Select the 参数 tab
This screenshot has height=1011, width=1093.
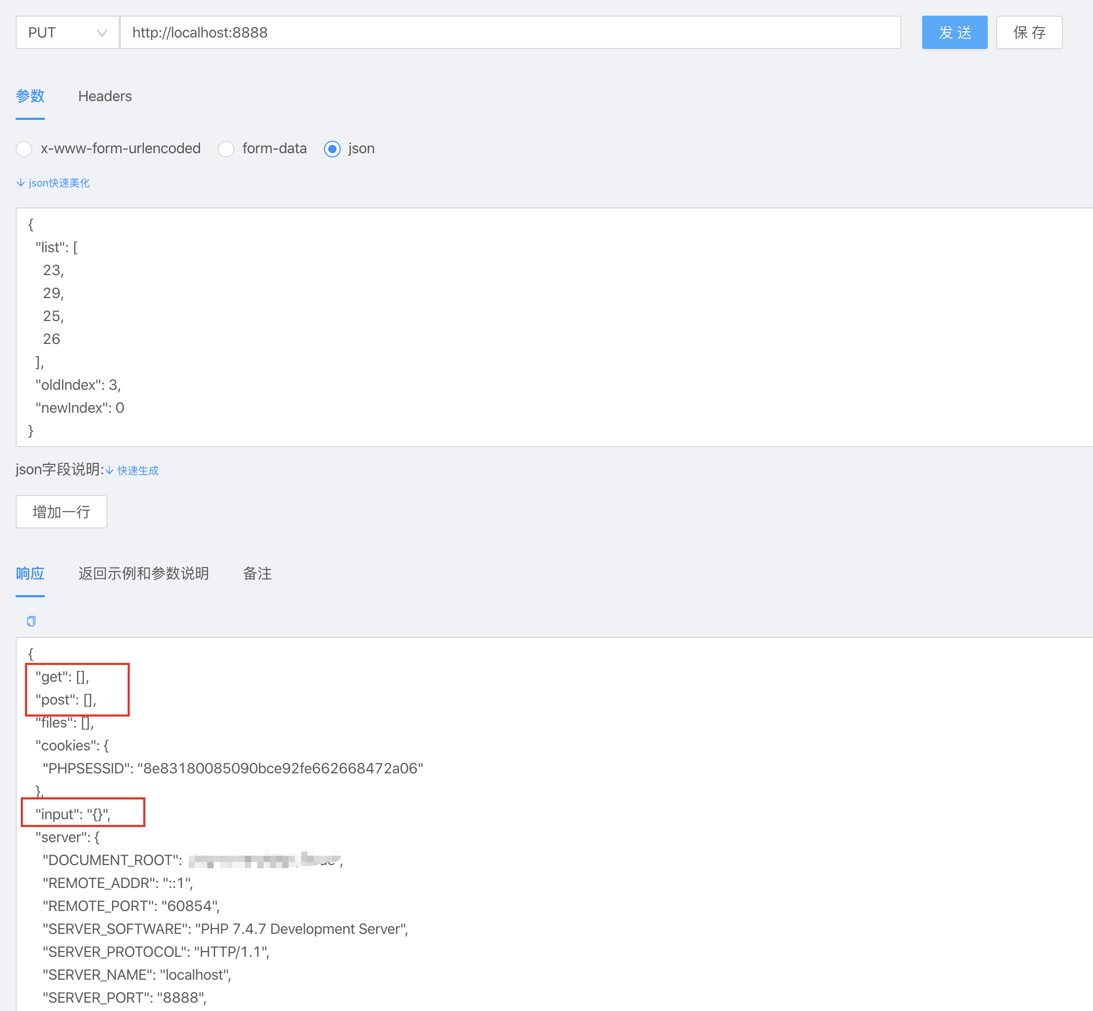pos(30,96)
